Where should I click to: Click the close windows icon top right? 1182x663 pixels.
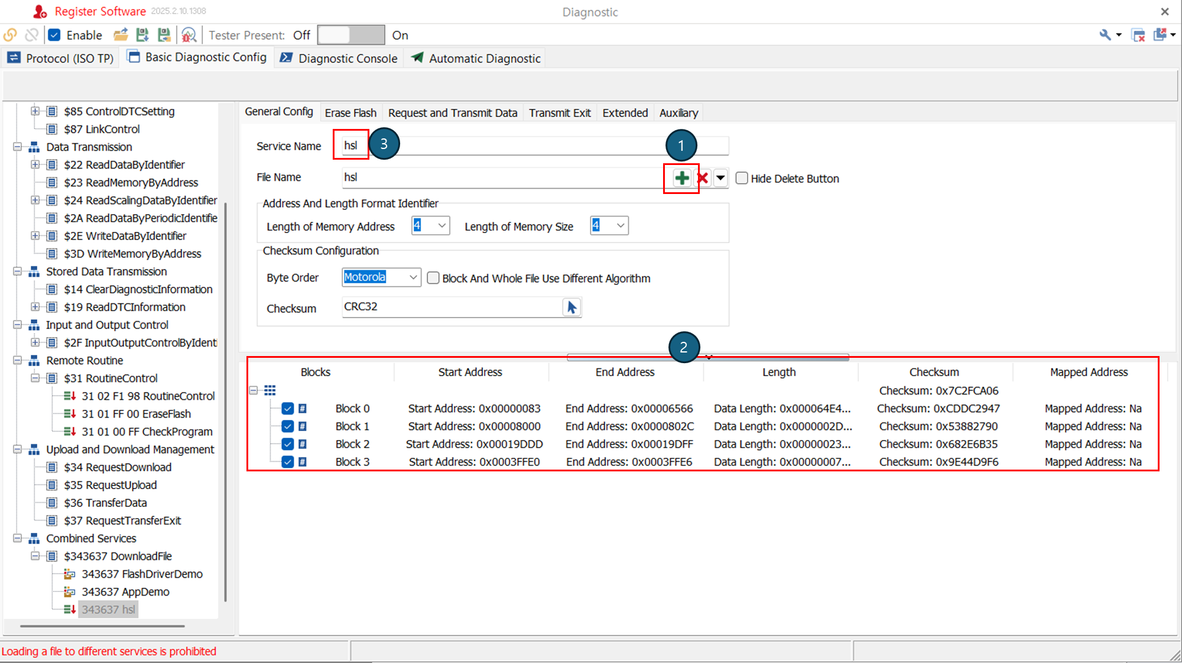click(1138, 35)
